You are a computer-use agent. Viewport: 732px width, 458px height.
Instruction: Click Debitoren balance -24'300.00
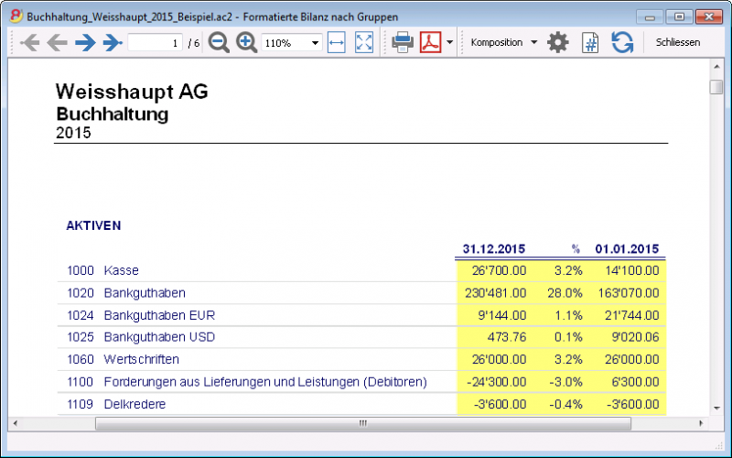[497, 382]
